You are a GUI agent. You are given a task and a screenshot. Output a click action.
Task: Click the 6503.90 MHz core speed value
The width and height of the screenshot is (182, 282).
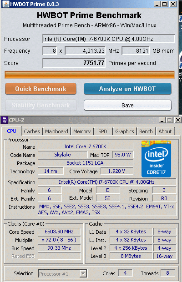[x=59, y=232]
